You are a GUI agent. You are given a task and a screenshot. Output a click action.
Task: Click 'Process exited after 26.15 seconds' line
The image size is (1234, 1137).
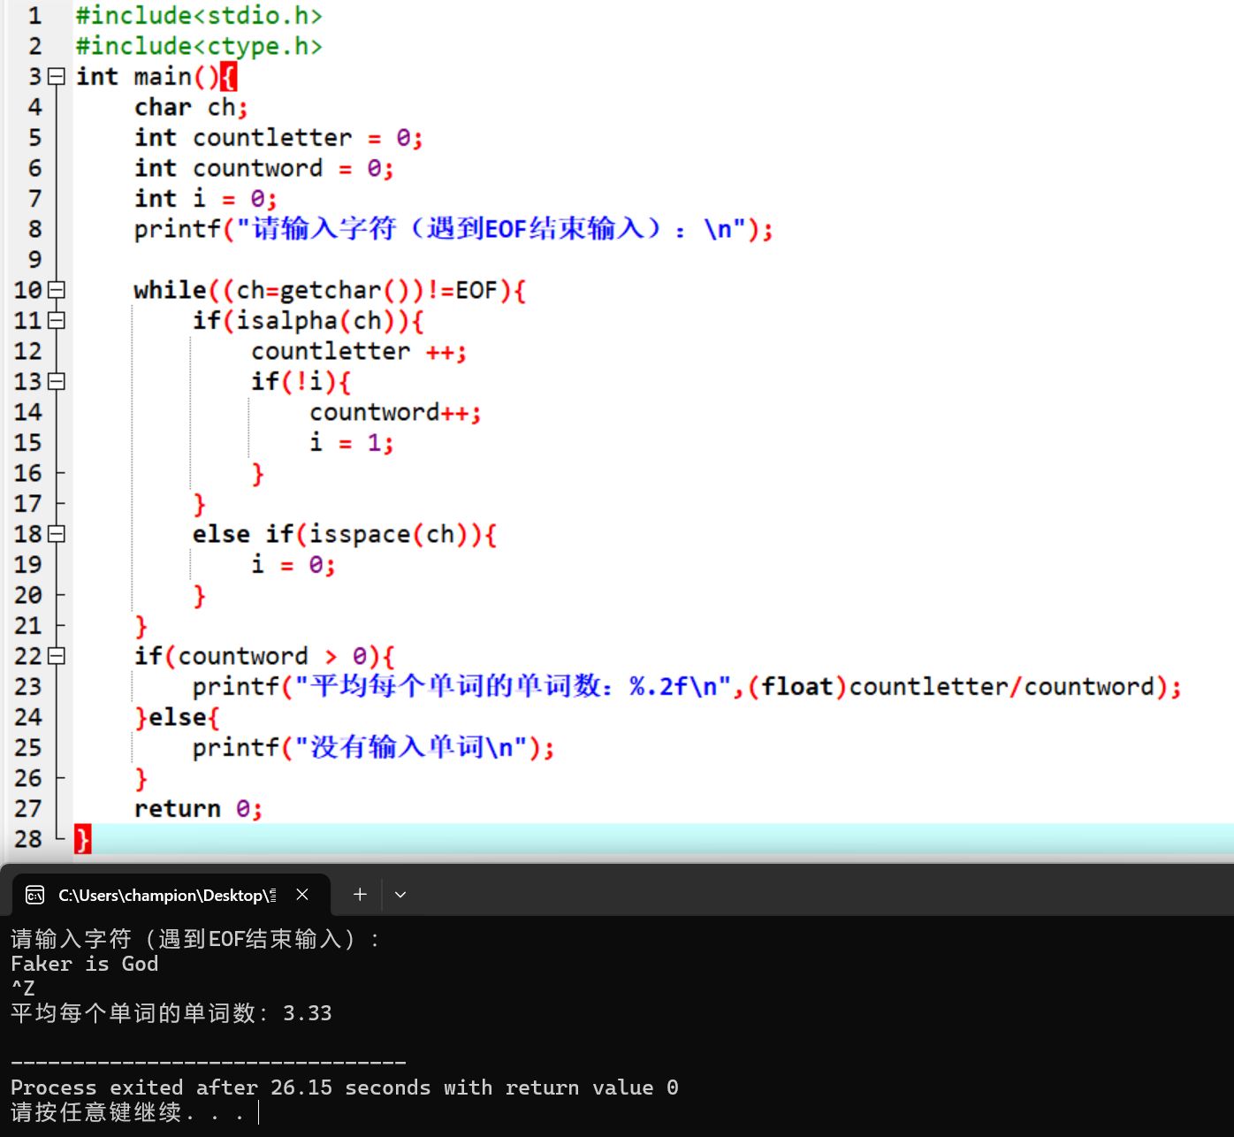click(x=345, y=1087)
